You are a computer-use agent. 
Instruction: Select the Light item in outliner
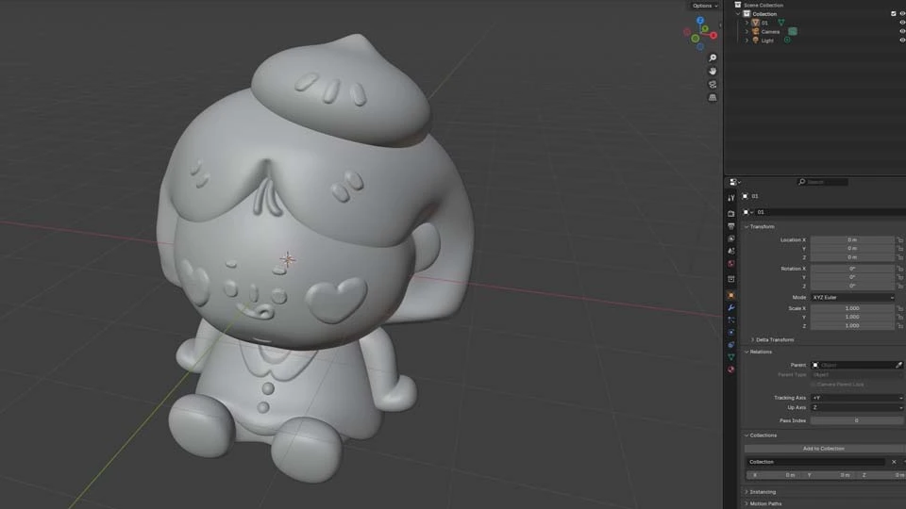pos(767,41)
